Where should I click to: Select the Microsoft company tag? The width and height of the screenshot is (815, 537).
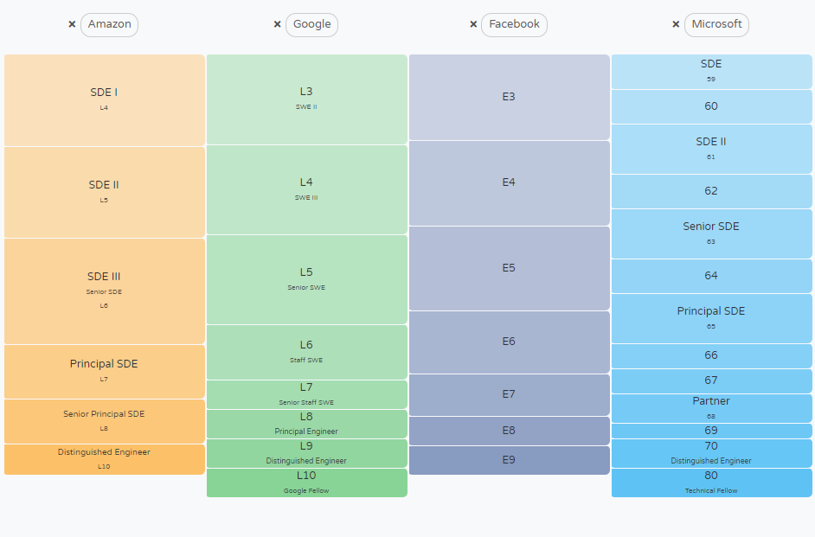(716, 24)
